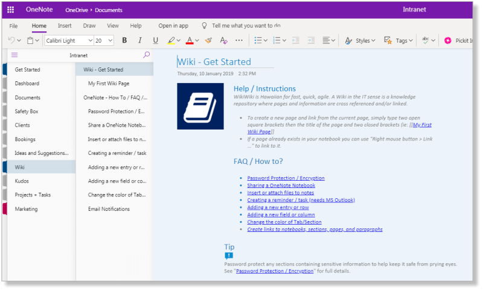
Task: Click the Tell me what you want field
Action: pos(246,26)
